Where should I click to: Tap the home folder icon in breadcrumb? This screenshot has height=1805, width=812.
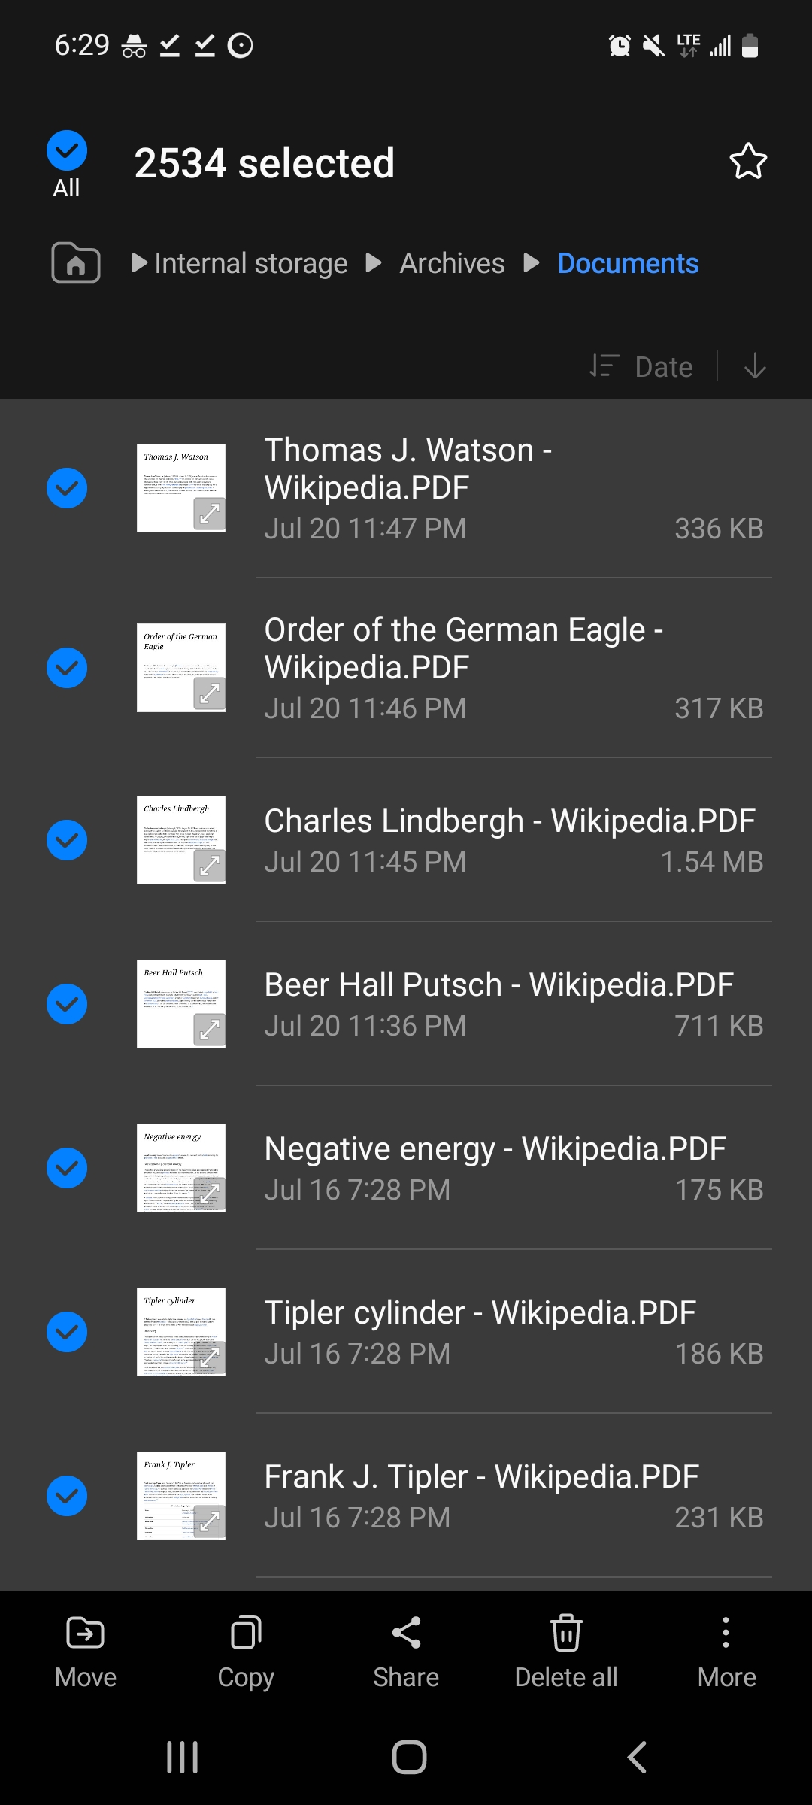(x=76, y=263)
